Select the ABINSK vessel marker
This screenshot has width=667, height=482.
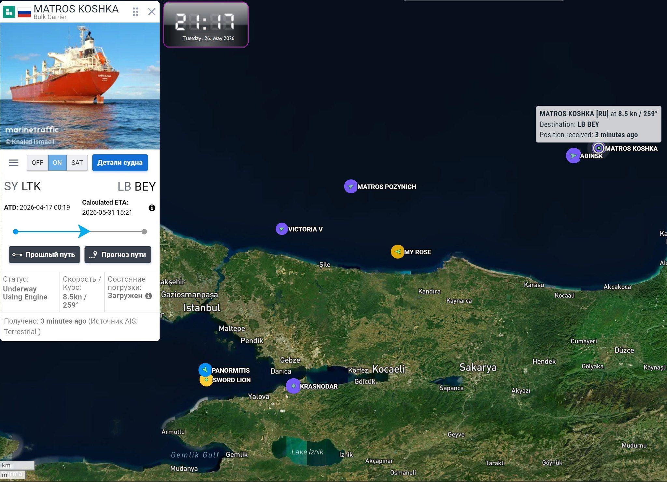574,155
